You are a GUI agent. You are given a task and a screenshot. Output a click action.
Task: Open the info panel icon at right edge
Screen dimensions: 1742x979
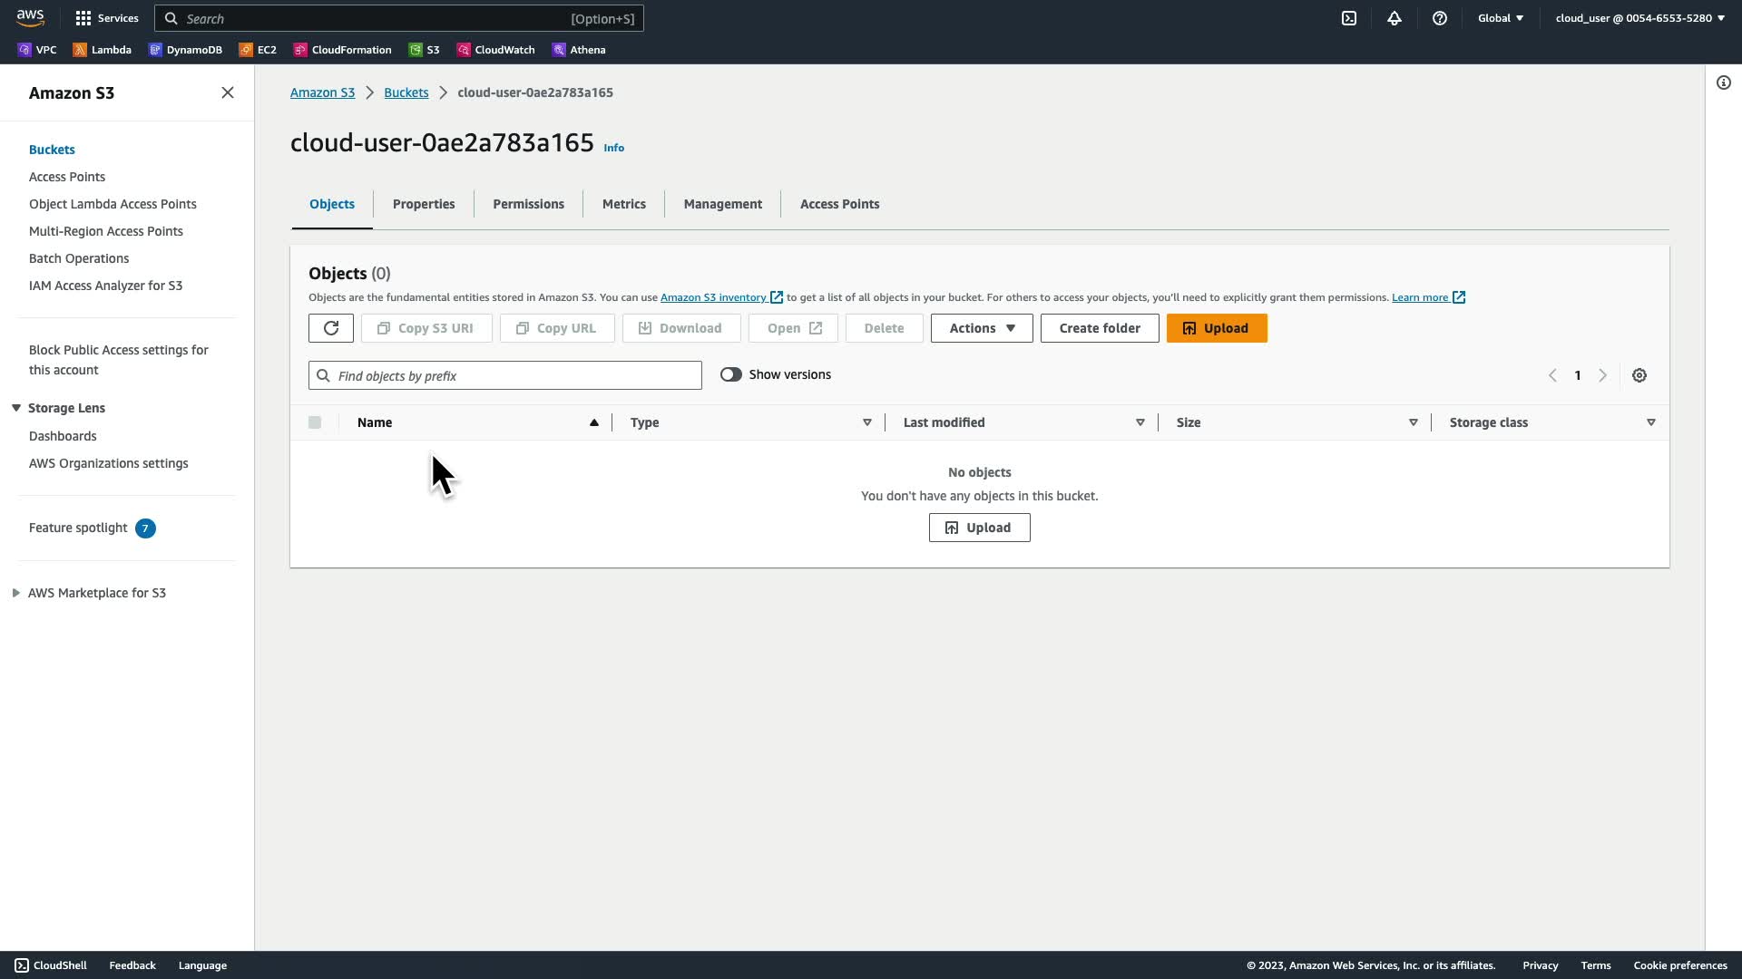pos(1724,83)
